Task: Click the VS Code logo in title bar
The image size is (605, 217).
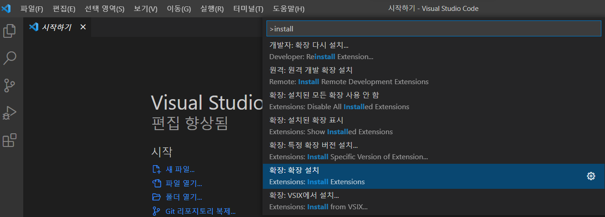Action: click(6, 9)
